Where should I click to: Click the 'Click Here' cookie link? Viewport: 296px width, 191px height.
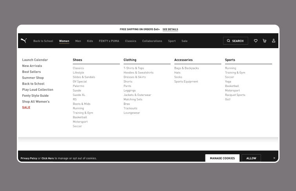[47, 159]
